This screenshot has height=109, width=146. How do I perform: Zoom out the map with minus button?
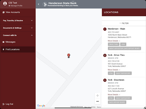click(x=98, y=101)
